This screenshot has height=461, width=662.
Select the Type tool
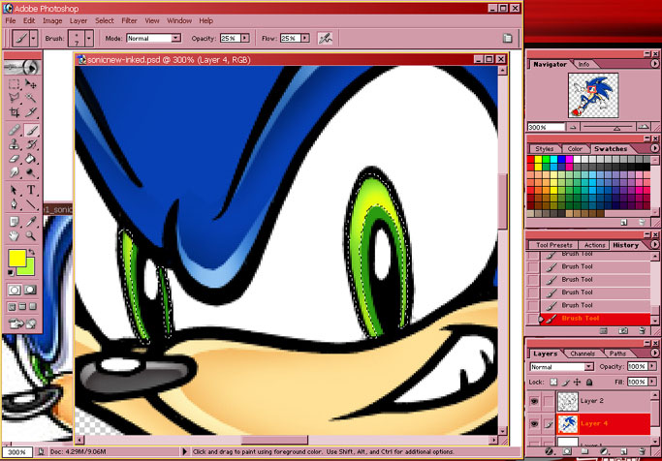[31, 190]
